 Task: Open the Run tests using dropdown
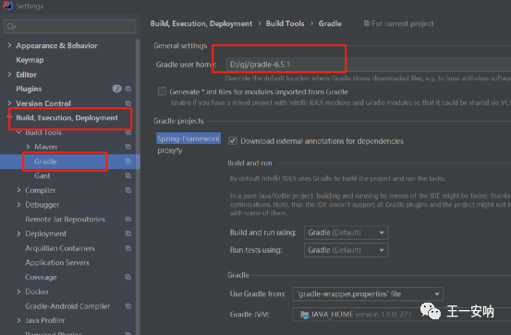click(346, 250)
